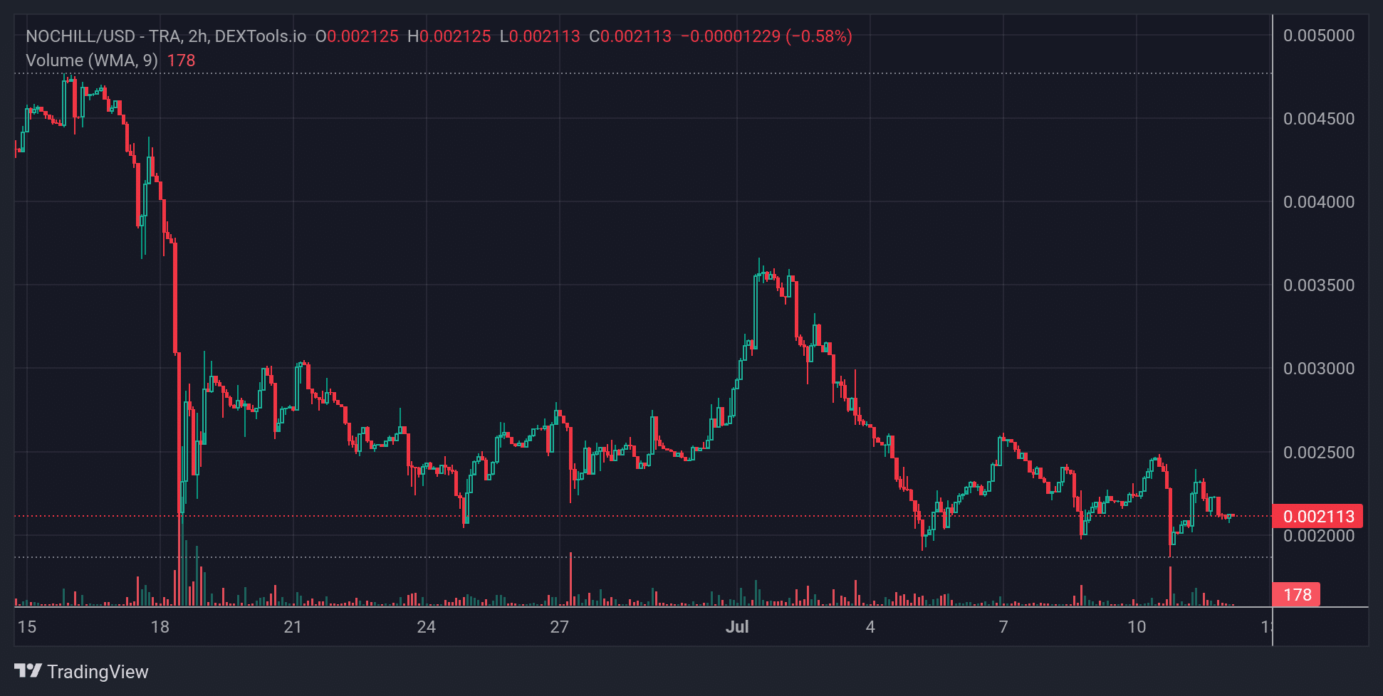1383x696 pixels.
Task: Click the 0.003000 price axis label
Action: click(1319, 369)
